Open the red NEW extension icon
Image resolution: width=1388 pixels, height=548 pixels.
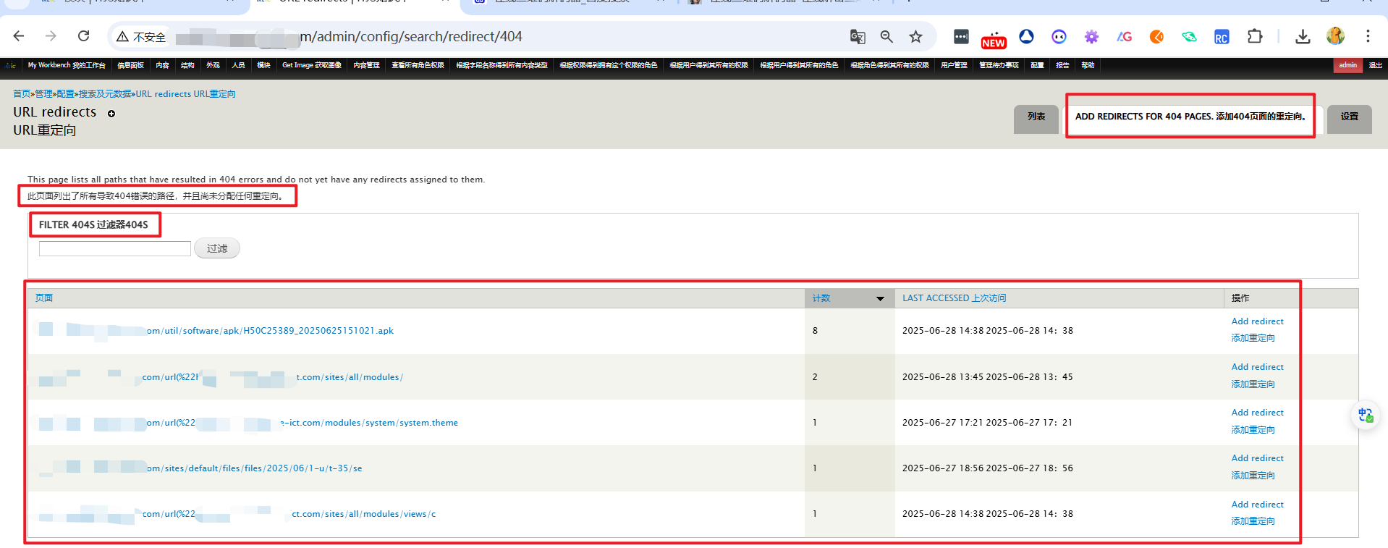(994, 40)
